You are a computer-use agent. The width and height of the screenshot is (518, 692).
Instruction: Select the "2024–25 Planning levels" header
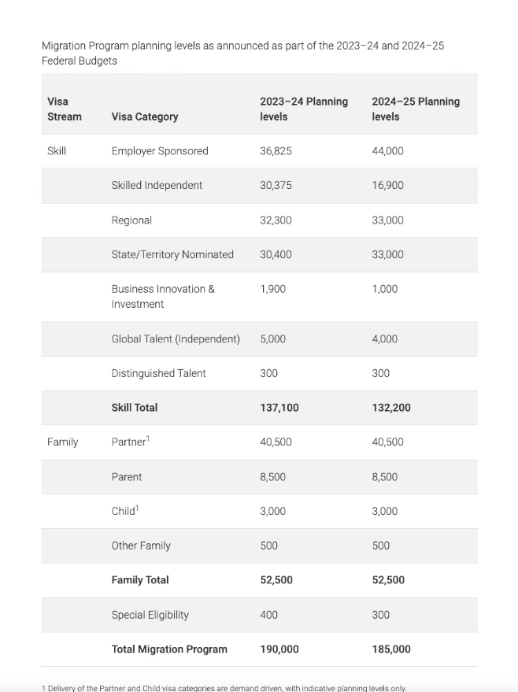416,109
